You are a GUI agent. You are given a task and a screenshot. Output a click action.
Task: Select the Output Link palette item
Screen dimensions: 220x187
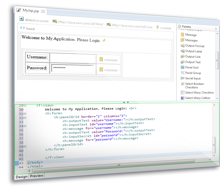coord(193,57)
